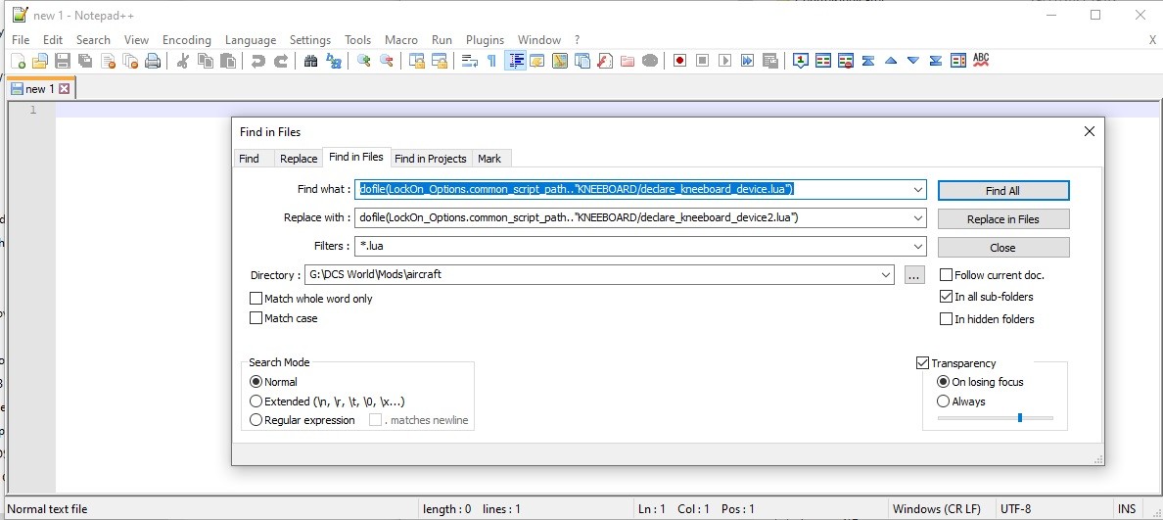Uncheck In all sub-folders

pos(946,296)
